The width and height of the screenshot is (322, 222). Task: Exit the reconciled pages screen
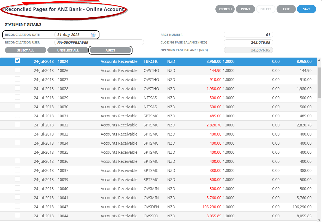286,9
